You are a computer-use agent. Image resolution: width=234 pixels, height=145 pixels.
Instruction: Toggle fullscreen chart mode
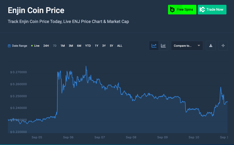click(223, 46)
